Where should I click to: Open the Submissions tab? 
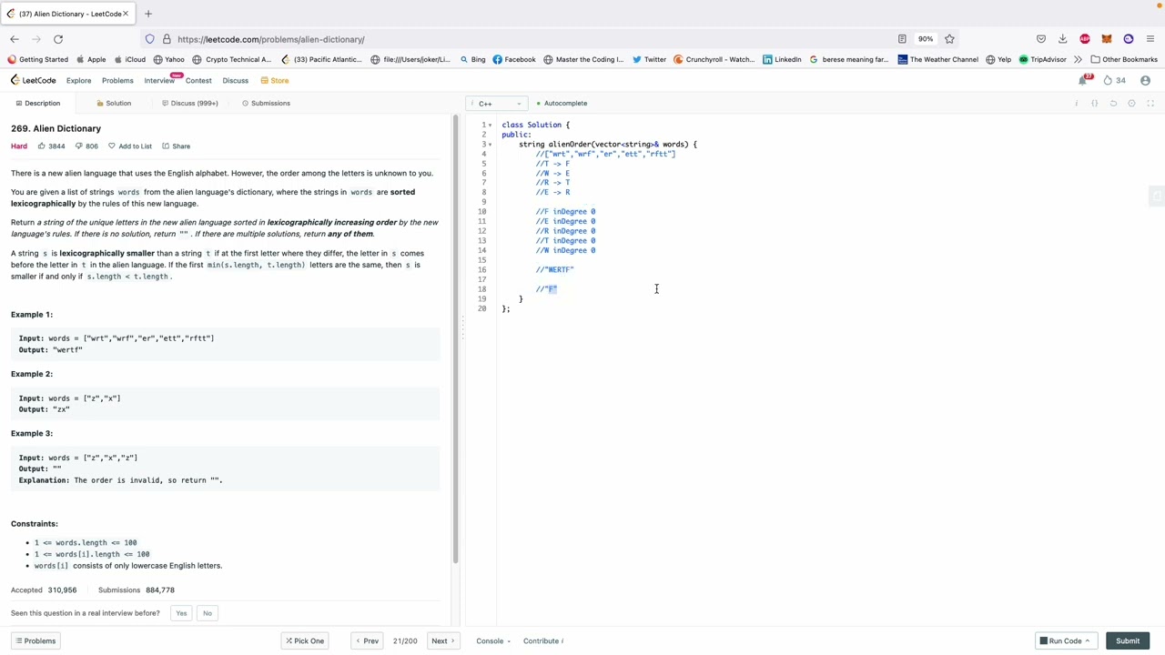point(266,103)
